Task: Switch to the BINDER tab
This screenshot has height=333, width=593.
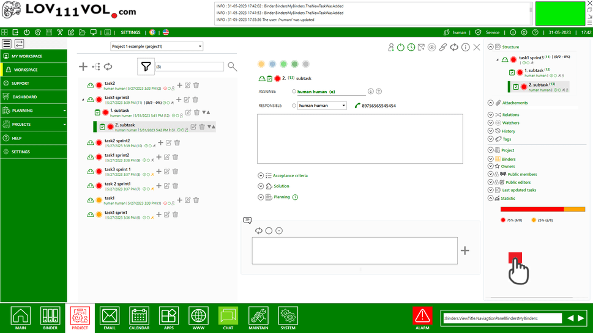Action: (50, 318)
